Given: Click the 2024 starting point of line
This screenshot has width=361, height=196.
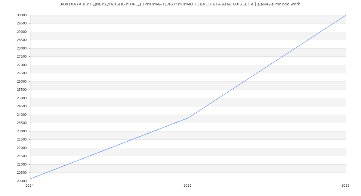Looking at the screenshot, I should pyautogui.click(x=30, y=179).
